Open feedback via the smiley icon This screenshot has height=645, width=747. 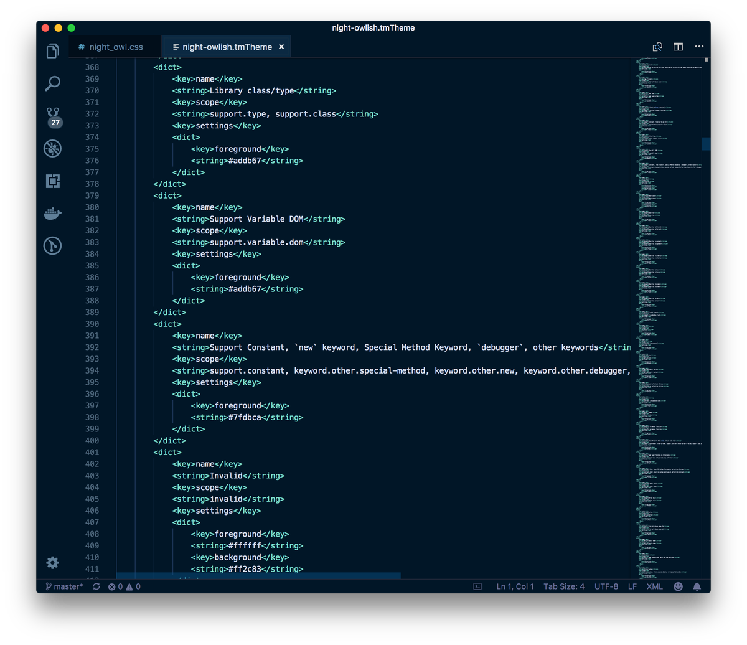[678, 586]
